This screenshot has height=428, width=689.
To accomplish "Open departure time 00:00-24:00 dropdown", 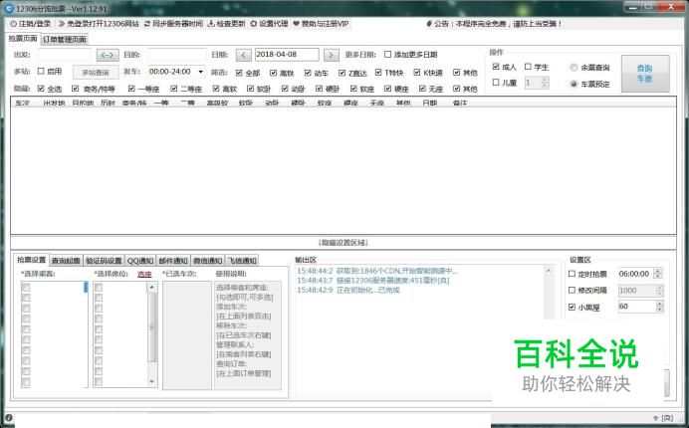I will point(176,72).
